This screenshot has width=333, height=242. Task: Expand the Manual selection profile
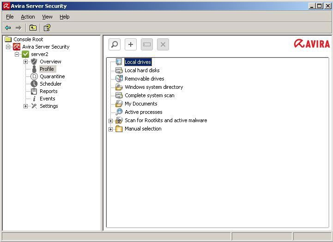[x=110, y=129]
